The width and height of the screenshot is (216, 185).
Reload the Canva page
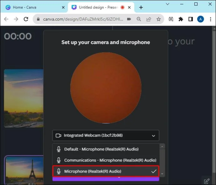click(26, 19)
